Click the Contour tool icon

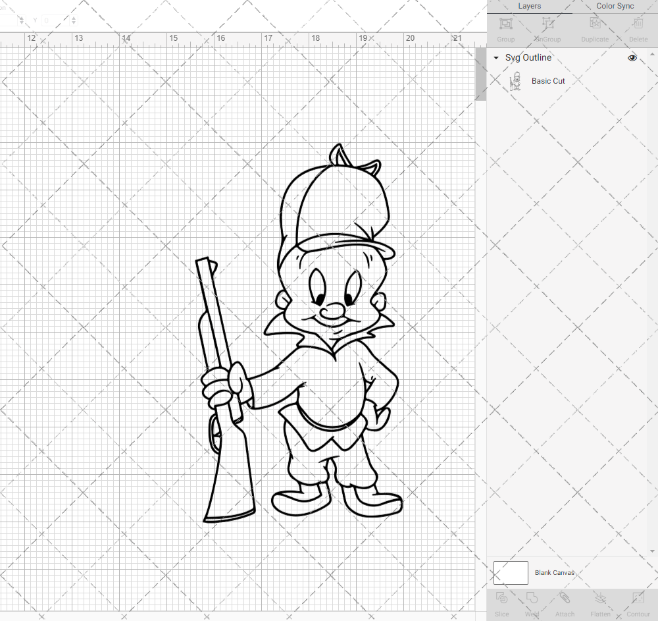click(638, 598)
